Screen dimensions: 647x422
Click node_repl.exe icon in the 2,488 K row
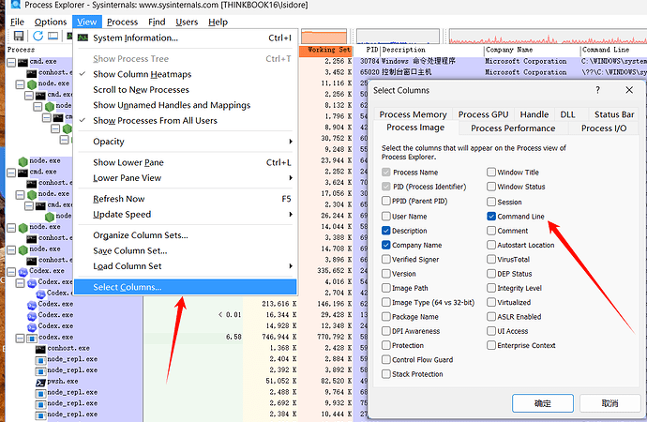point(40,393)
